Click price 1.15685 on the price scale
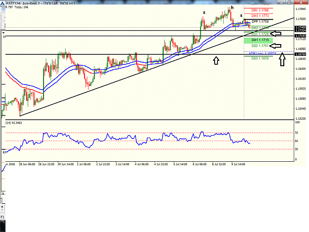The width and height of the screenshot is (309, 232). click(301, 99)
